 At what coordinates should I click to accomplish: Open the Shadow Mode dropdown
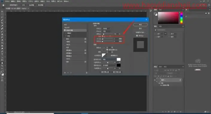(110, 65)
